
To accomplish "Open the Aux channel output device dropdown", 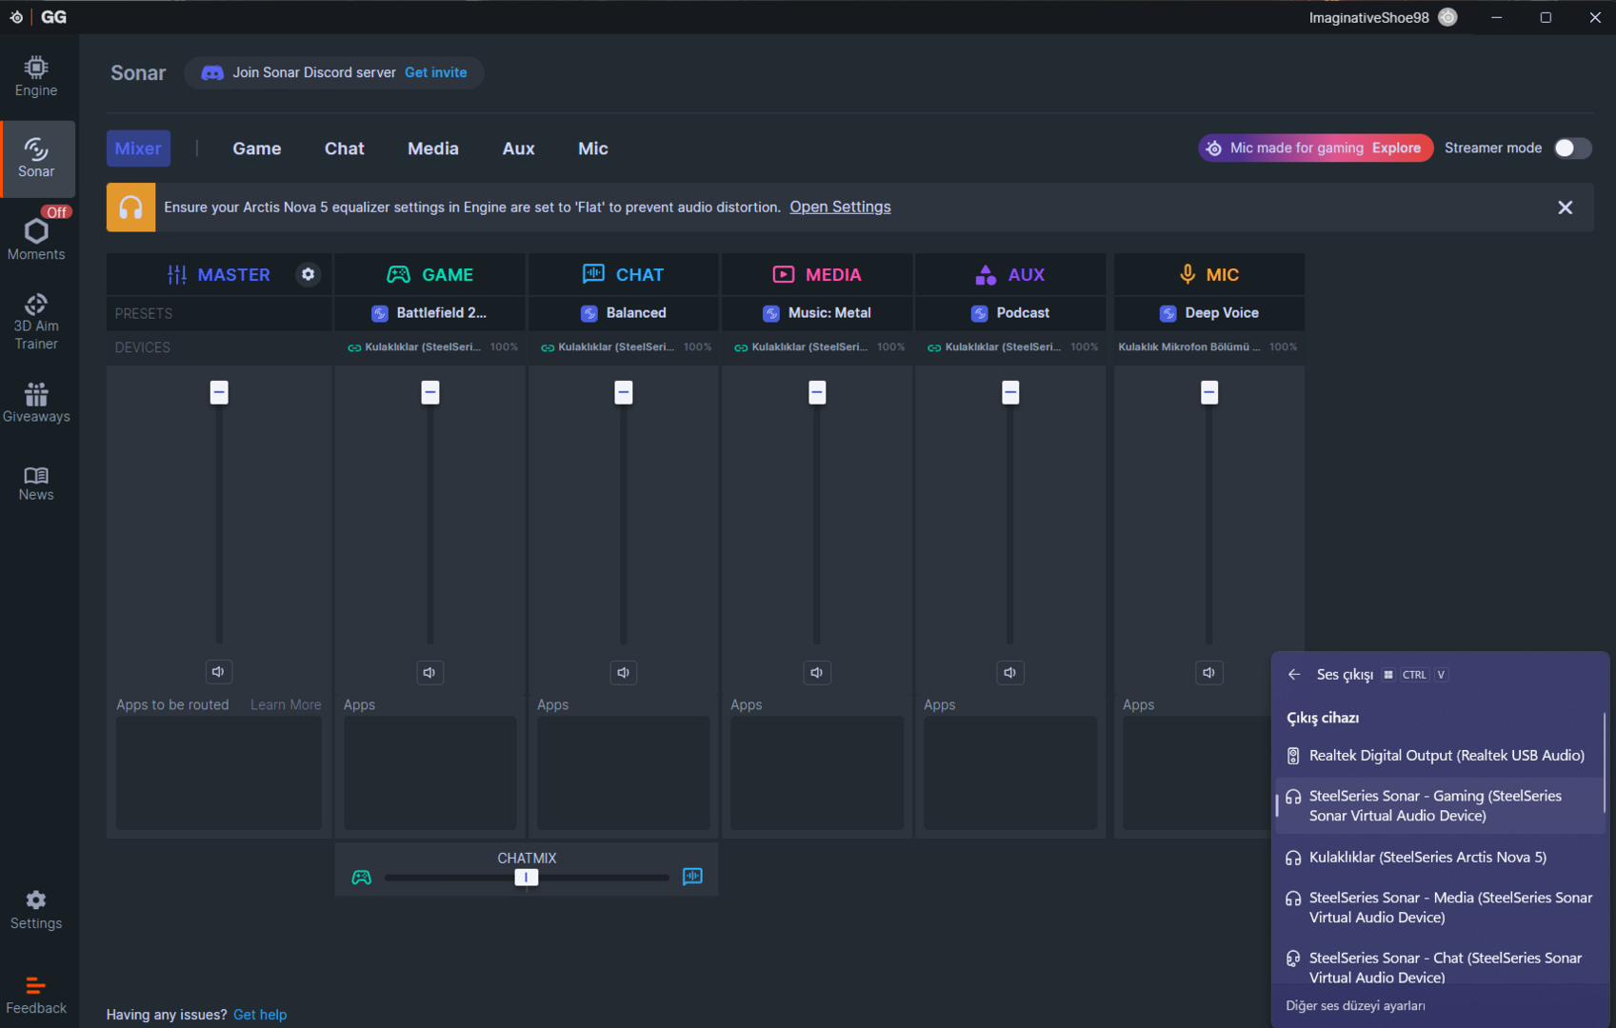I will click(1009, 346).
